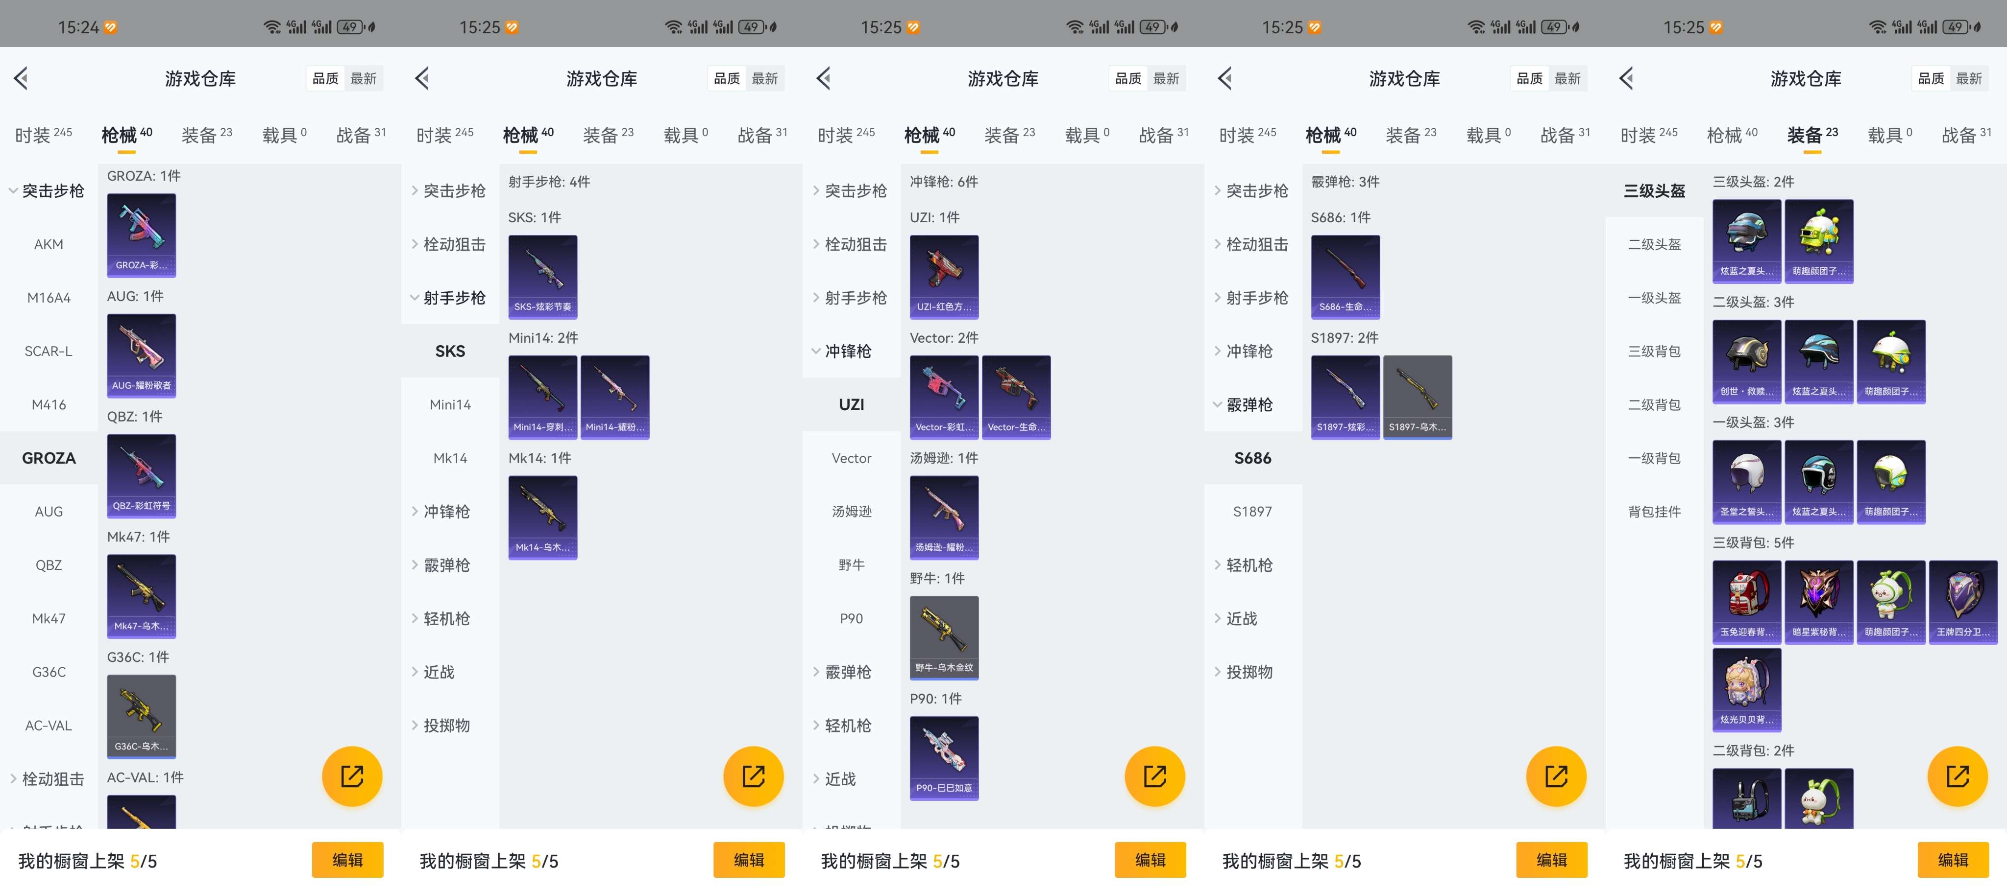Open the AUG-耀粉歌者 skin item

141,355
